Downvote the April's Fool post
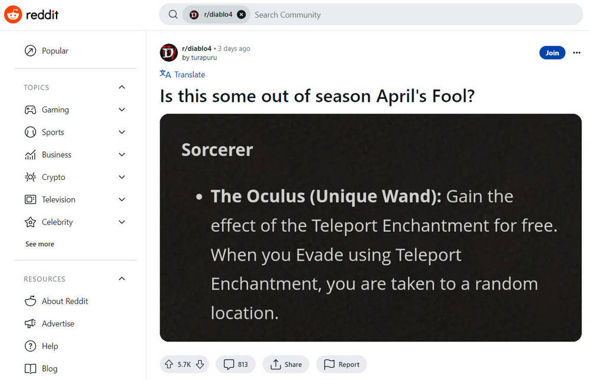Screen dimensions: 589x380 [x=200, y=365]
